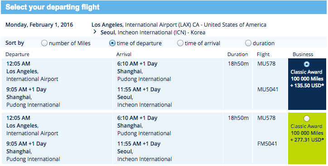Click the green Classic Award fare box
This screenshot has width=328, height=166.
pyautogui.click(x=307, y=138)
